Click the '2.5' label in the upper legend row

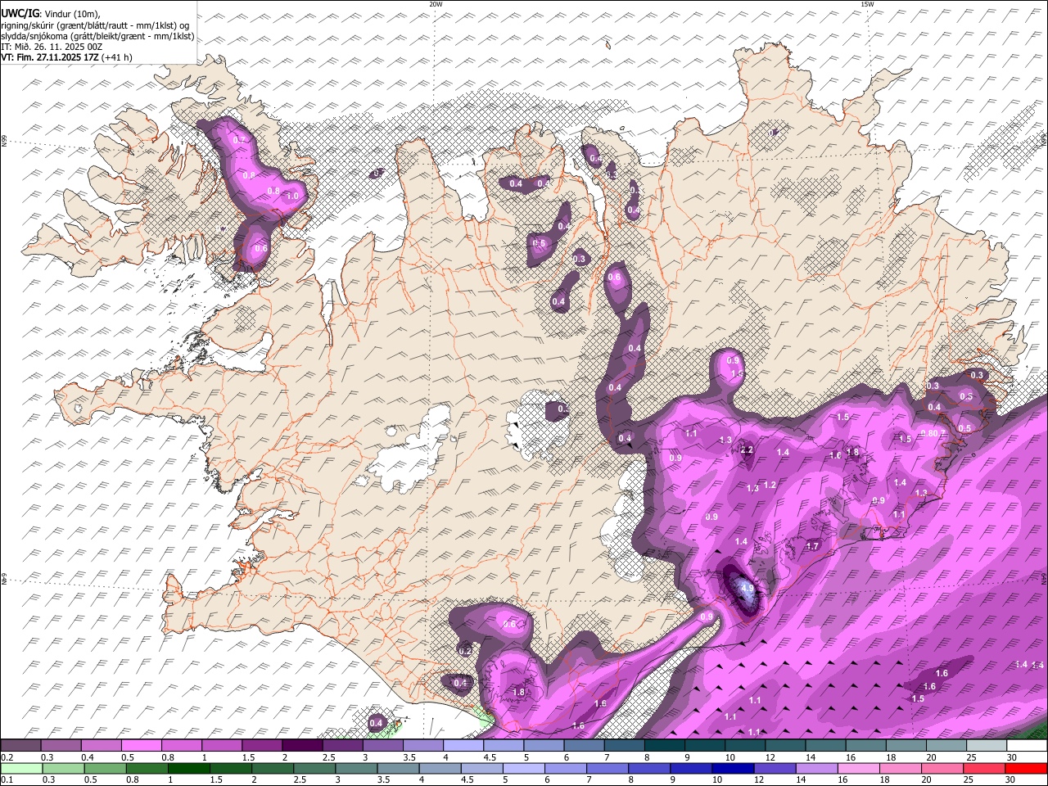coord(328,757)
